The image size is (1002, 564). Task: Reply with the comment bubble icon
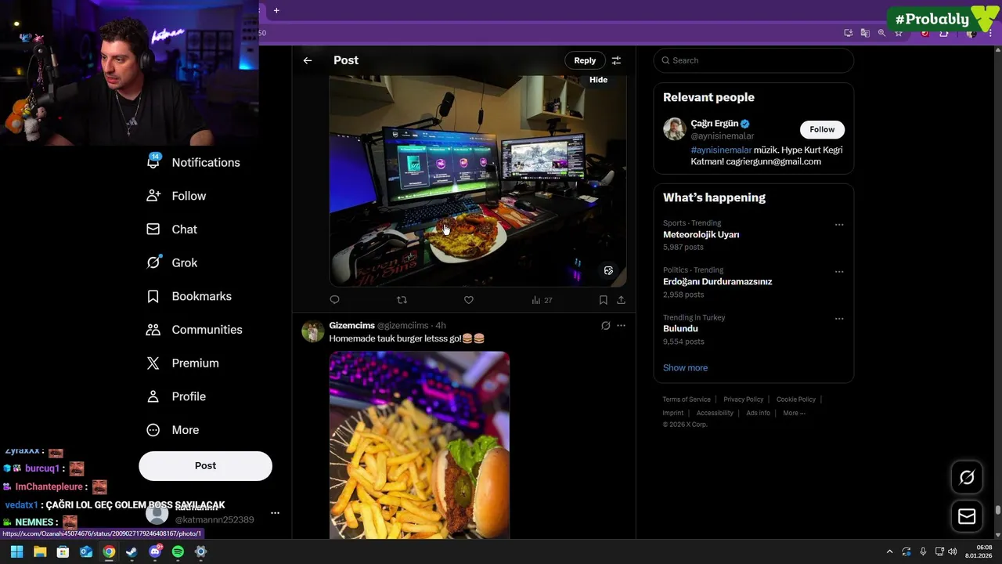pyautogui.click(x=334, y=300)
